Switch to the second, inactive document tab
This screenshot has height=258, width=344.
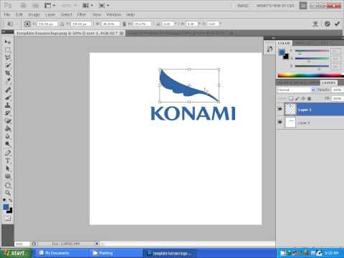pos(181,33)
